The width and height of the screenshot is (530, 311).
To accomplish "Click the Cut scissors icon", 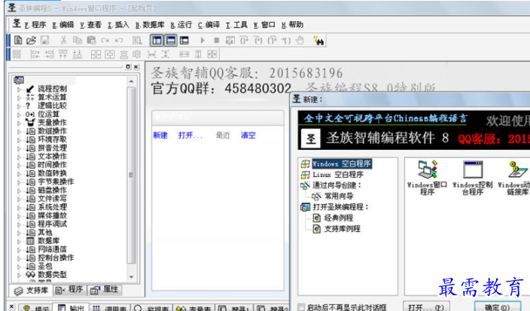I will tap(63, 41).
